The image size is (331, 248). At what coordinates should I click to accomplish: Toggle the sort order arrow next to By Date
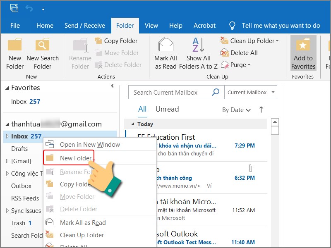(261, 110)
